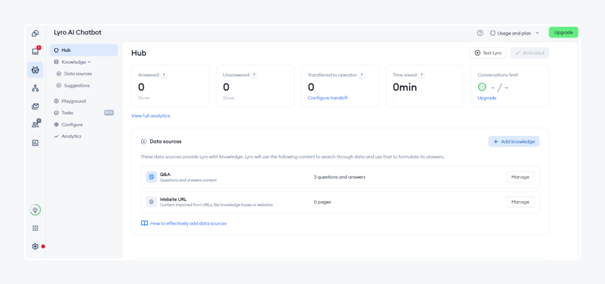Expand the Usage and plan dropdown
Viewport: 605px width, 284px height.
[514, 33]
